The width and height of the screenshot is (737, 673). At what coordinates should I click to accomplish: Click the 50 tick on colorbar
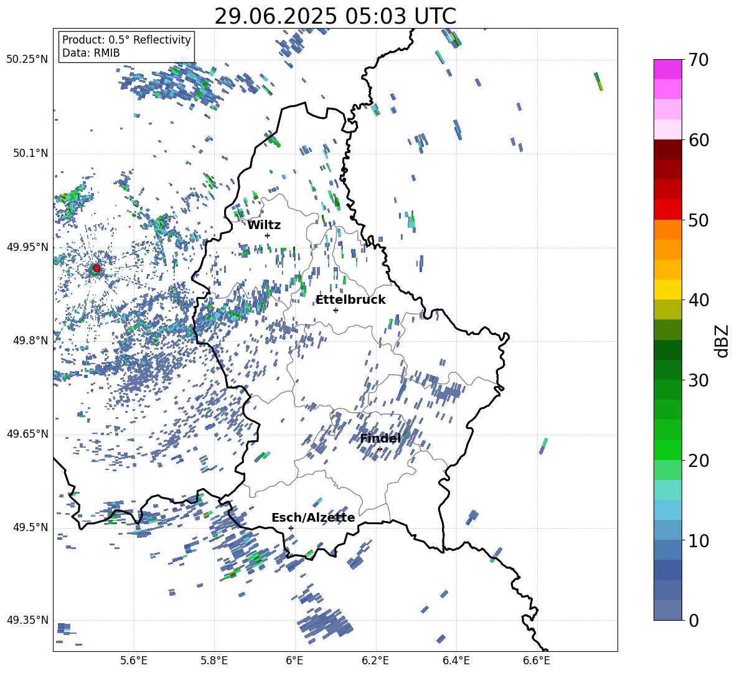[698, 220]
